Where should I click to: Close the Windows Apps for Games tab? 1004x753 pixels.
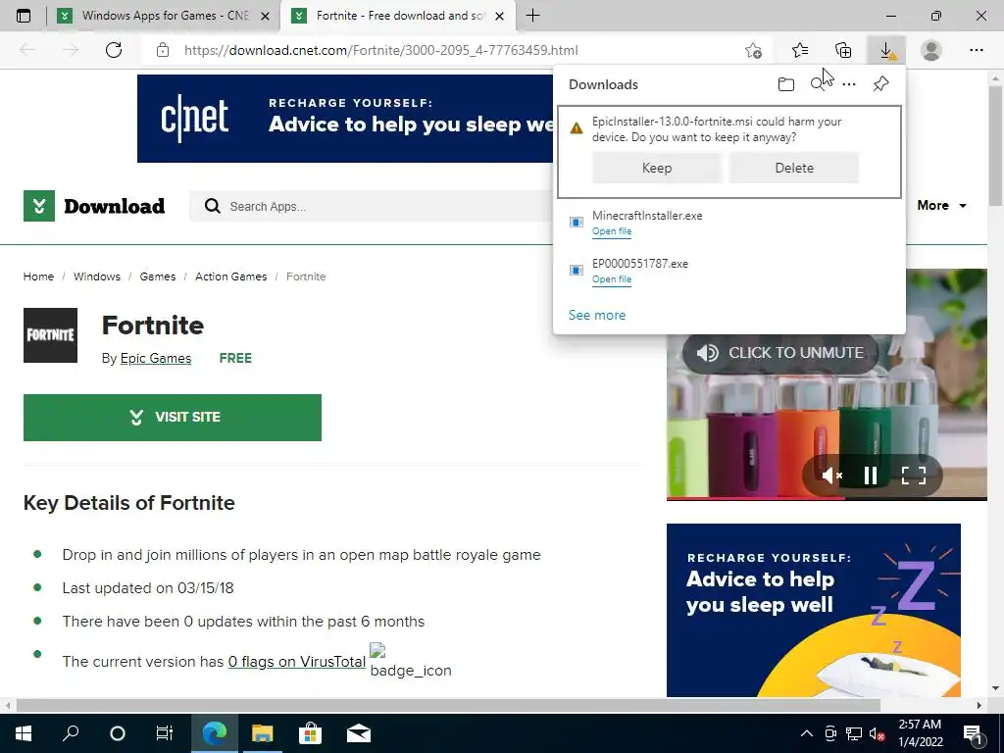tap(265, 17)
